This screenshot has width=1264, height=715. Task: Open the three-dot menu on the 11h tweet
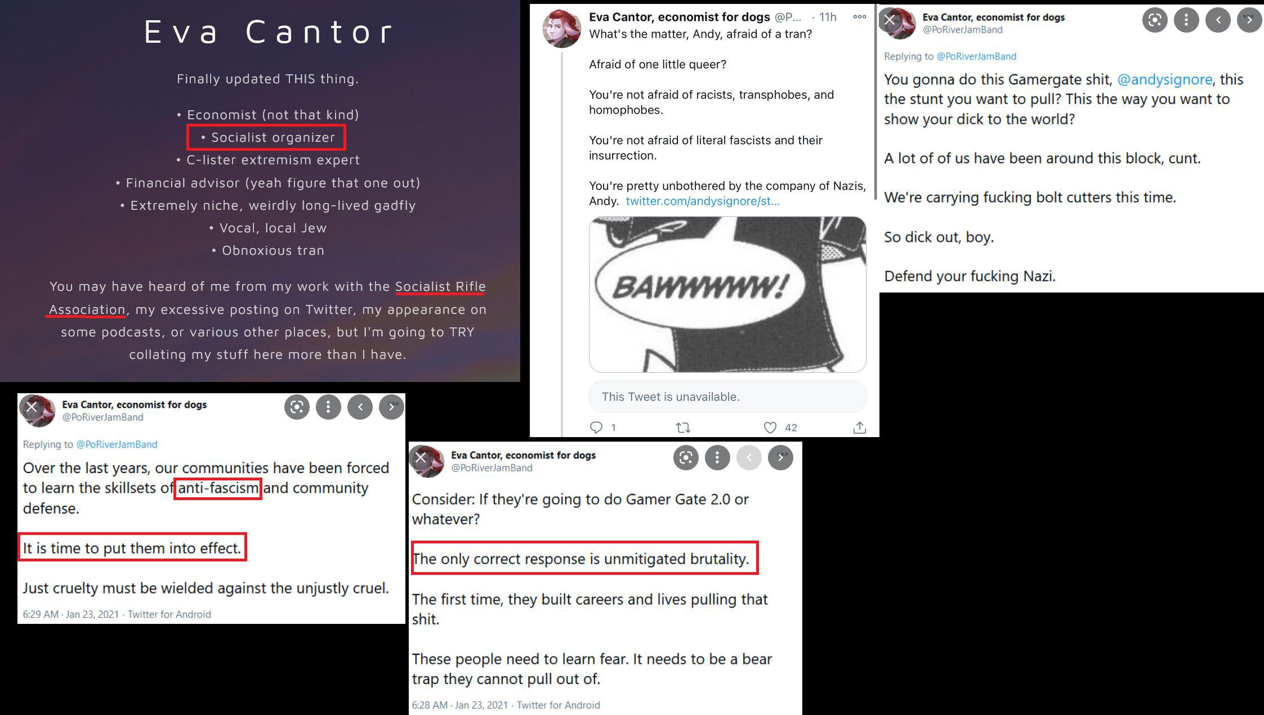coord(860,17)
